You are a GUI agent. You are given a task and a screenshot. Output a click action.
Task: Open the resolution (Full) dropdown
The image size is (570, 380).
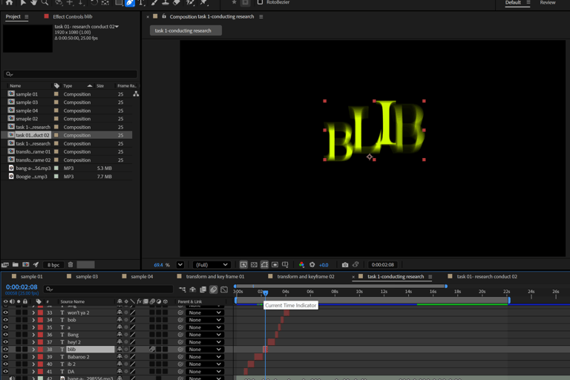click(212, 265)
